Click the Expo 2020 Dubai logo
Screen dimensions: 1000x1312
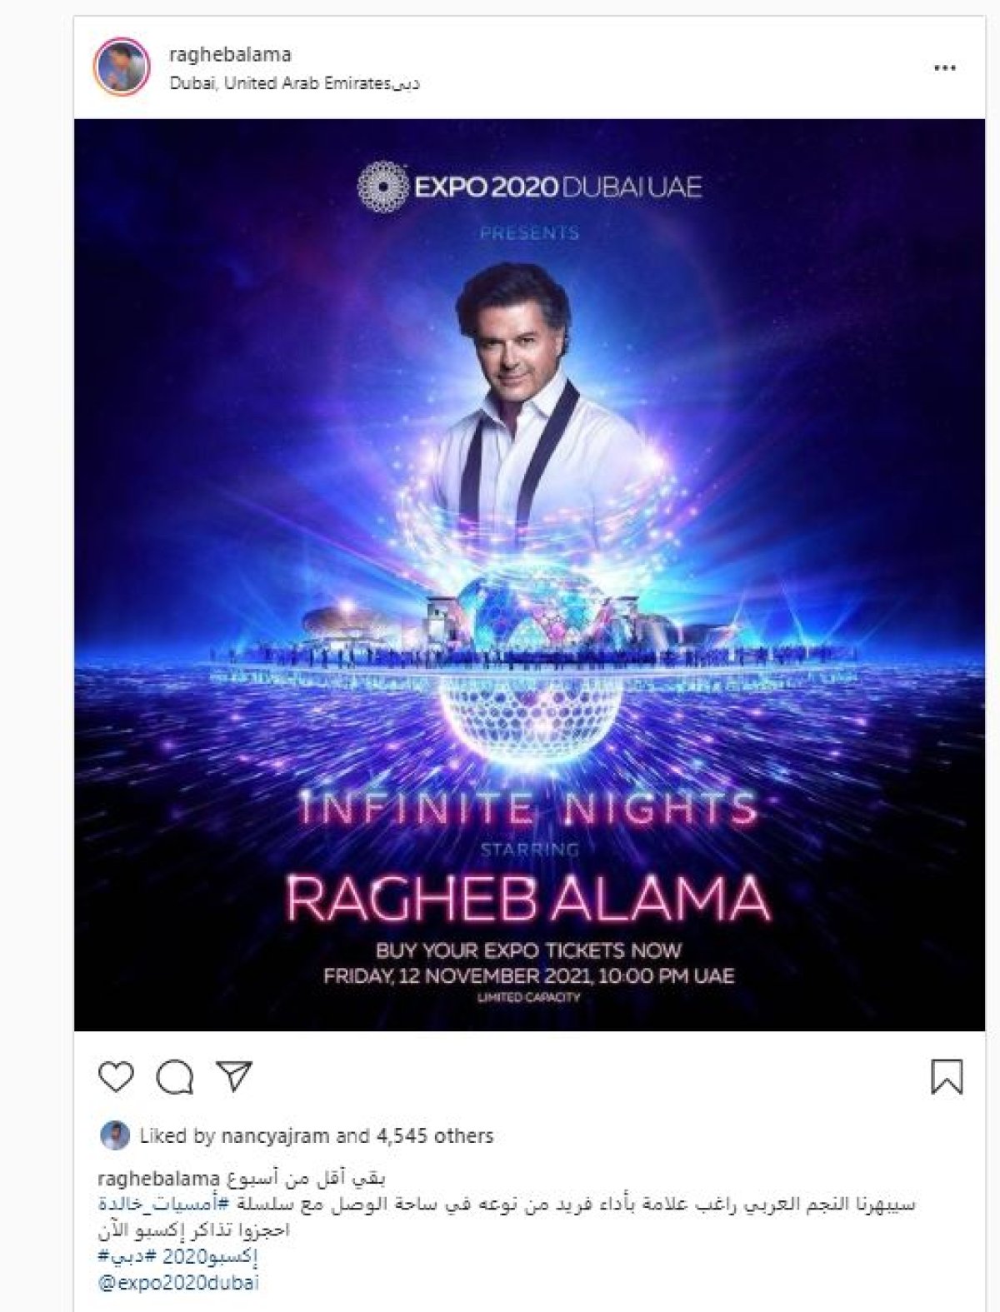point(529,185)
